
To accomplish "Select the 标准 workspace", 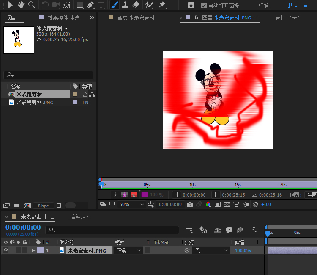I will pyautogui.click(x=263, y=6).
